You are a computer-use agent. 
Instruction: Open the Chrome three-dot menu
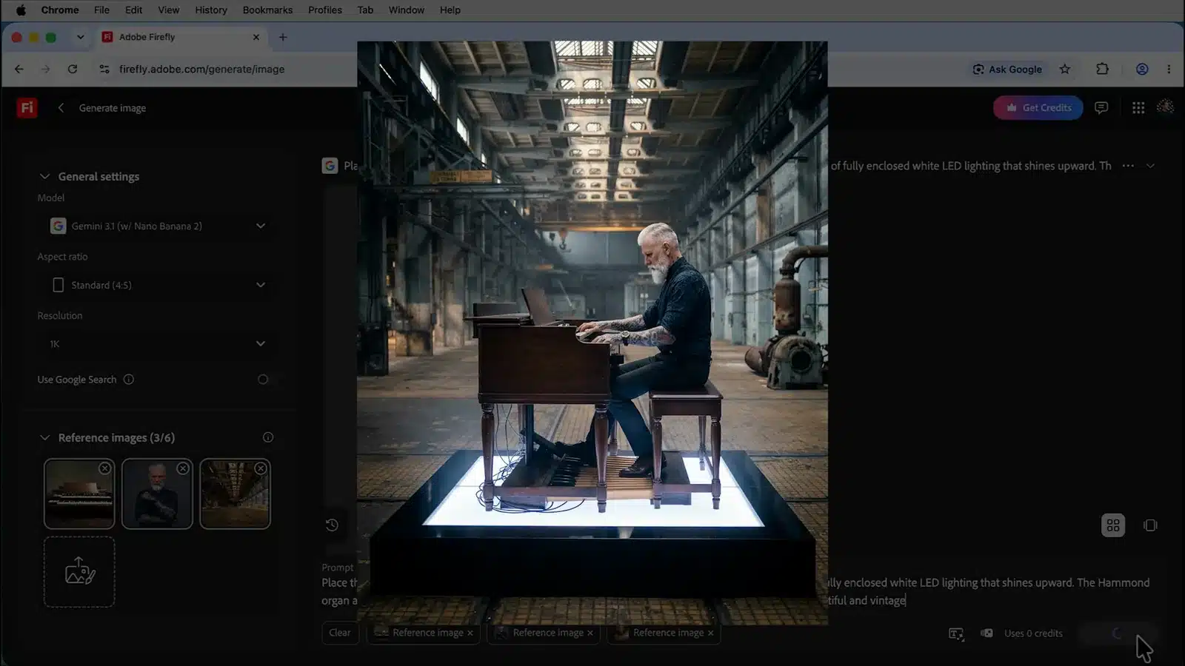1169,69
